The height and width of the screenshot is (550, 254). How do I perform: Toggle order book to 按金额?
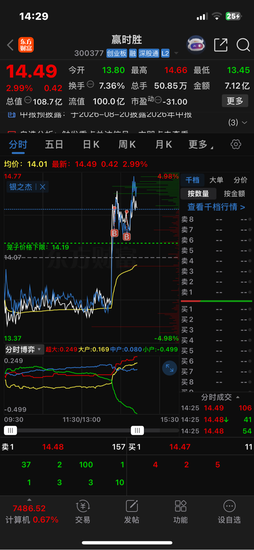[234, 194]
